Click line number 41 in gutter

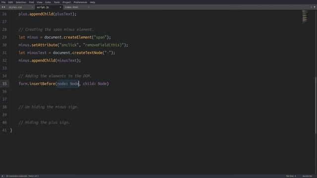4,130
